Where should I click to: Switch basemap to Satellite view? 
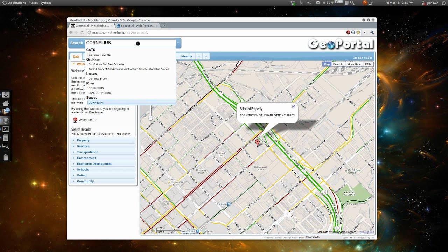coord(338,64)
